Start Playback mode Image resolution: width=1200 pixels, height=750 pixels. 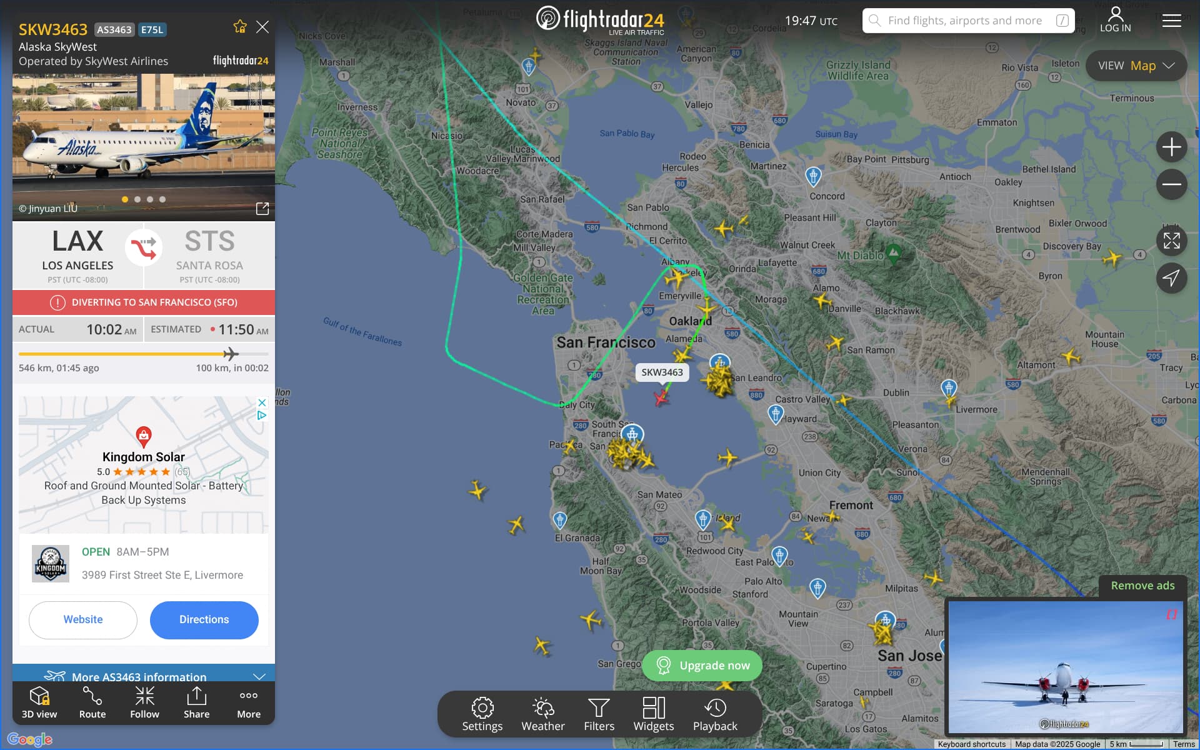(x=715, y=714)
